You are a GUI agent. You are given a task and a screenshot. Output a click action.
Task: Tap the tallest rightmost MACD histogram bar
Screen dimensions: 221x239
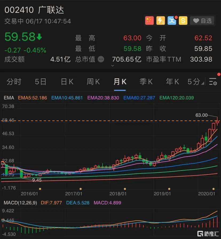pyautogui.click(x=217, y=222)
